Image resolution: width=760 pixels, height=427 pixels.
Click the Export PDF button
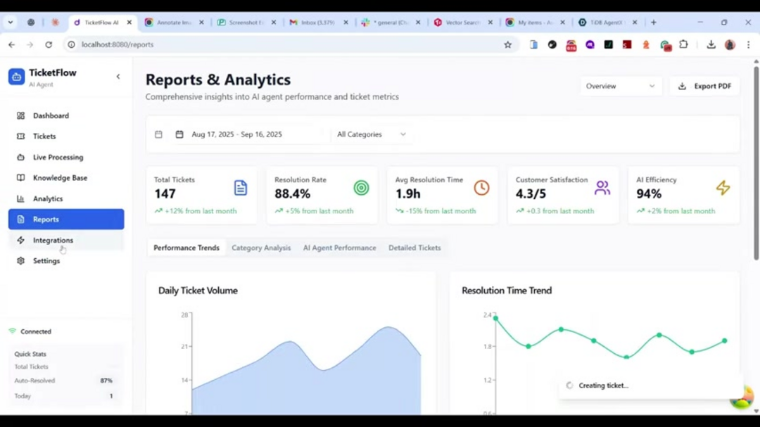point(704,85)
